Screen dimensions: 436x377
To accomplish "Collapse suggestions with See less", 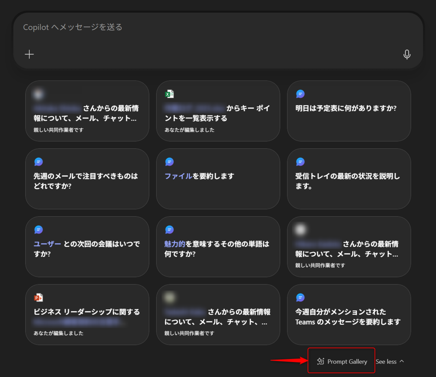I will tap(390, 361).
